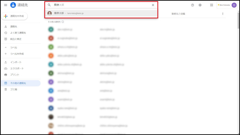This screenshot has width=240, height=135.
Task: Click the 連絡先を作成 button
Action: click(14, 16)
